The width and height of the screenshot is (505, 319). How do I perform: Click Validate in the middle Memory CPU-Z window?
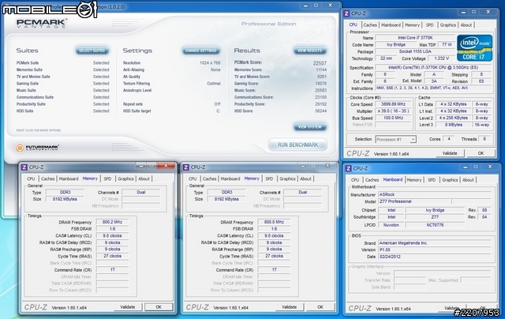(290, 307)
